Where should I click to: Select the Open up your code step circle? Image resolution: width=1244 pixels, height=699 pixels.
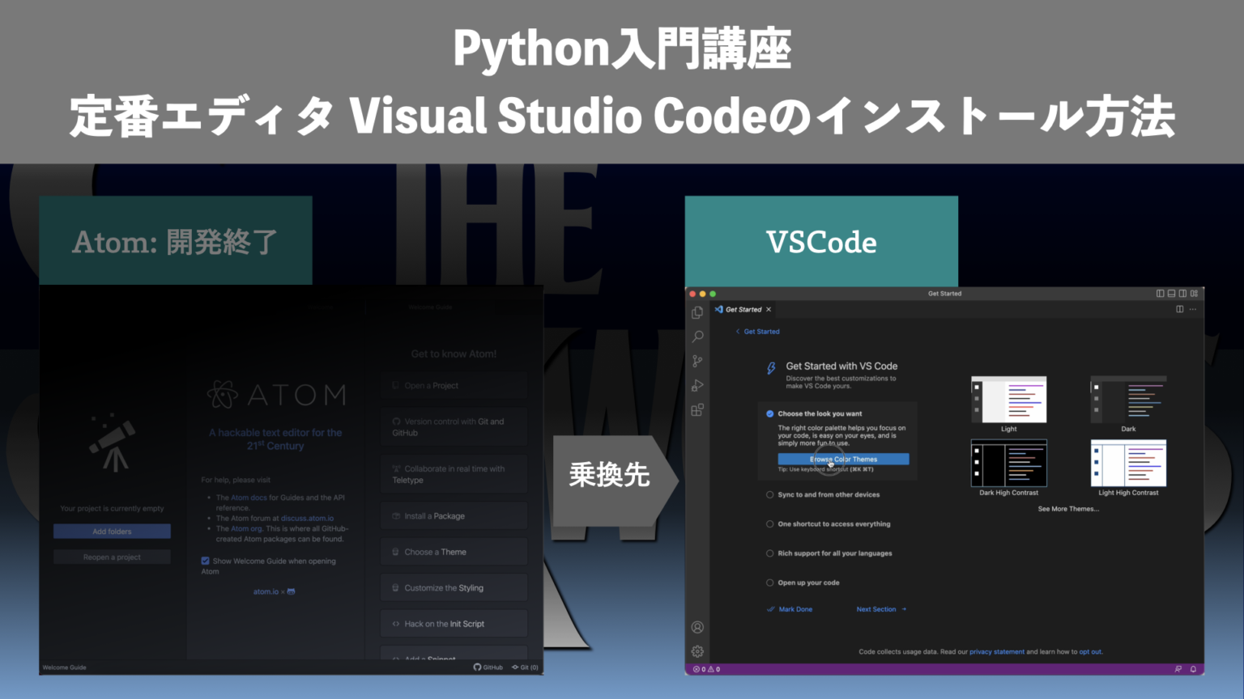[x=769, y=582]
